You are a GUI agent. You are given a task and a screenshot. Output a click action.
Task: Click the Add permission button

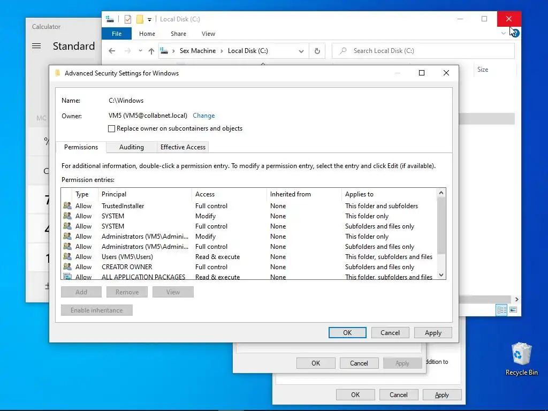point(81,292)
